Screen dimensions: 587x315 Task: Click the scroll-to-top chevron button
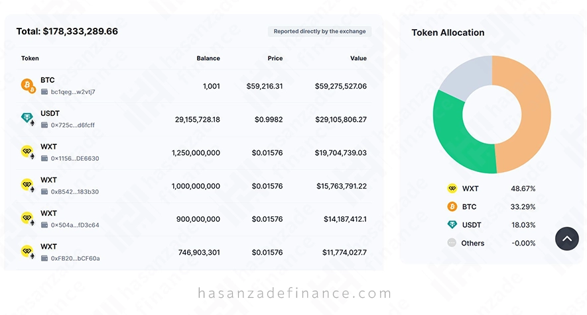(x=567, y=239)
